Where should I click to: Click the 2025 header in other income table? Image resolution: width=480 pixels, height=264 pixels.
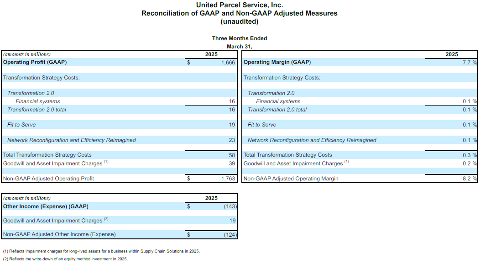(211, 198)
